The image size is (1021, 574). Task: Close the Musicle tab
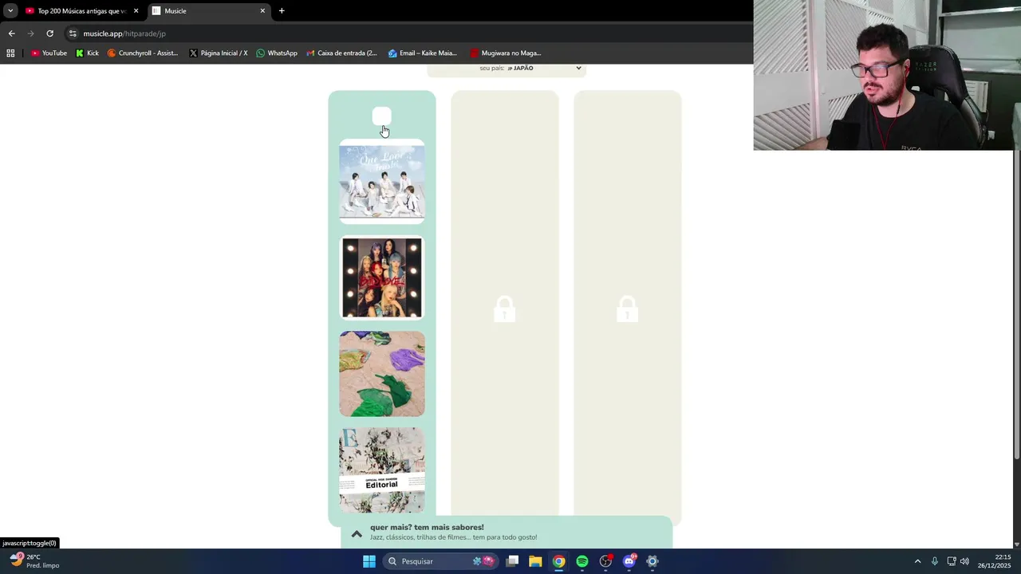(x=262, y=11)
